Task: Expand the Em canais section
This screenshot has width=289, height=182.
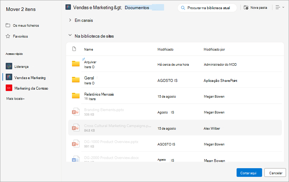Action: pyautogui.click(x=70, y=20)
